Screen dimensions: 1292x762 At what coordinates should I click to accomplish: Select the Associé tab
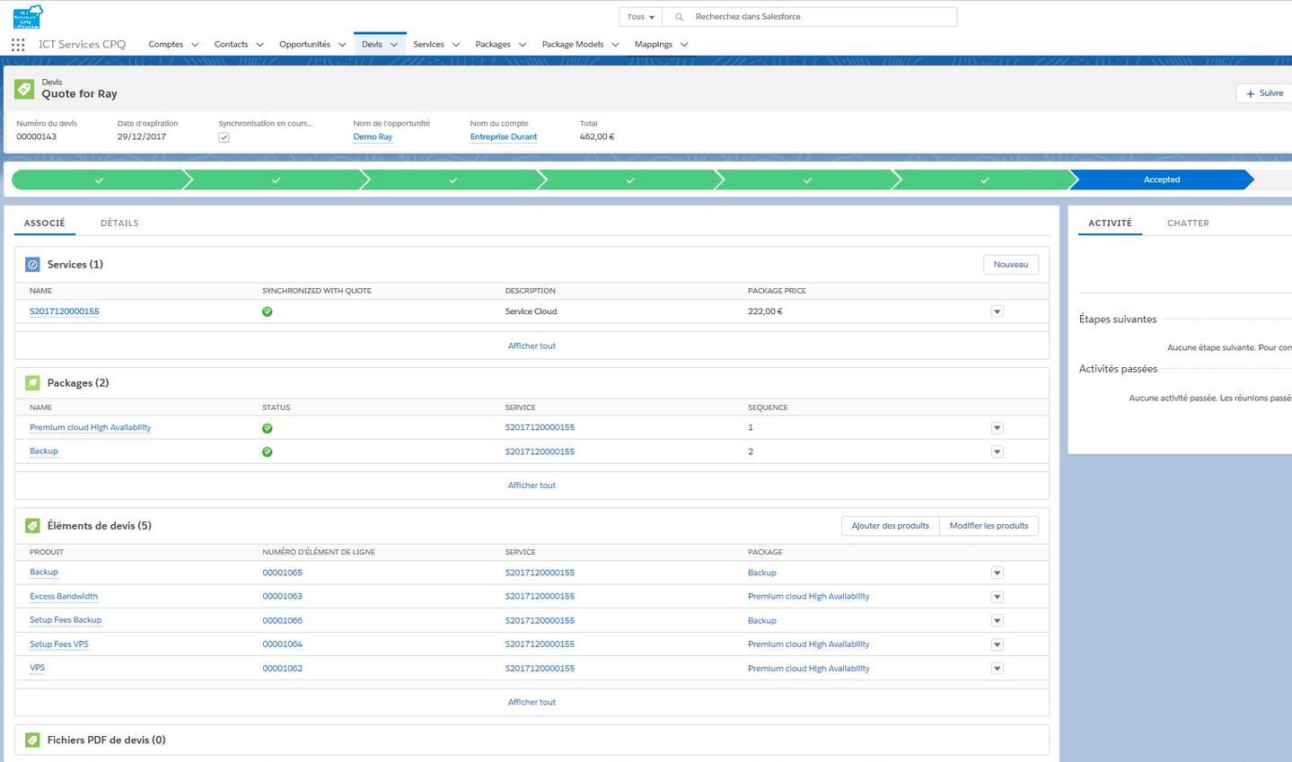pyautogui.click(x=45, y=223)
